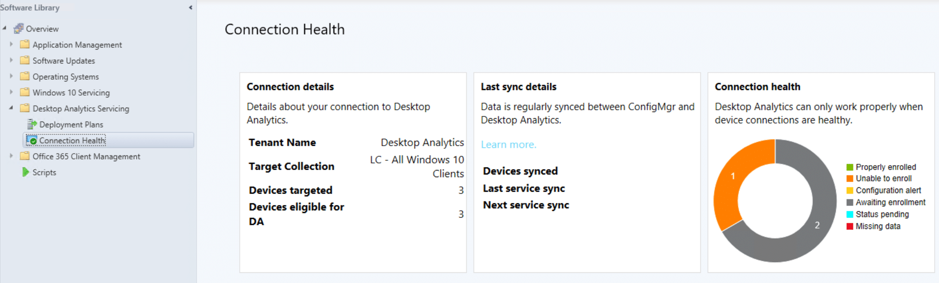Collapse the Overview root node
Viewport: 939px width, 283px height.
[x=4, y=28]
